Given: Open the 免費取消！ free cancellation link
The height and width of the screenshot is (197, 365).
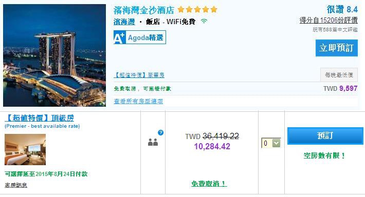Looking at the screenshot, I should coord(209,184).
